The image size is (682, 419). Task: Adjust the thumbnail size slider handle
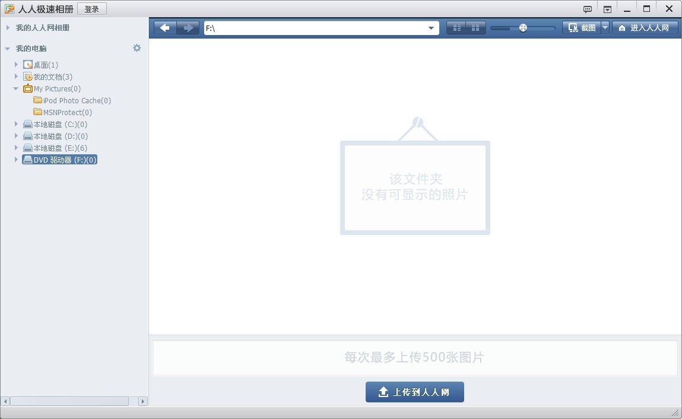click(x=524, y=28)
